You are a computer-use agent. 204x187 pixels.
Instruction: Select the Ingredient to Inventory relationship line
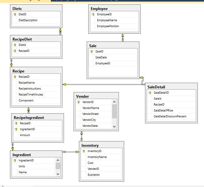[x=70, y=152]
